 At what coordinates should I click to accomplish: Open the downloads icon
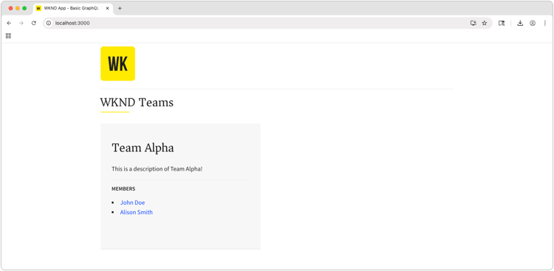click(520, 23)
